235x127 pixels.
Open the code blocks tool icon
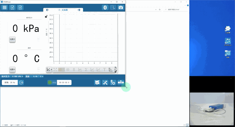coord(97,83)
